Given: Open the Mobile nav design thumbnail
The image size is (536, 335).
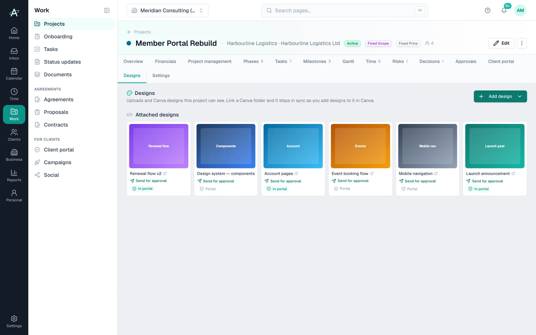Looking at the screenshot, I should pyautogui.click(x=427, y=146).
